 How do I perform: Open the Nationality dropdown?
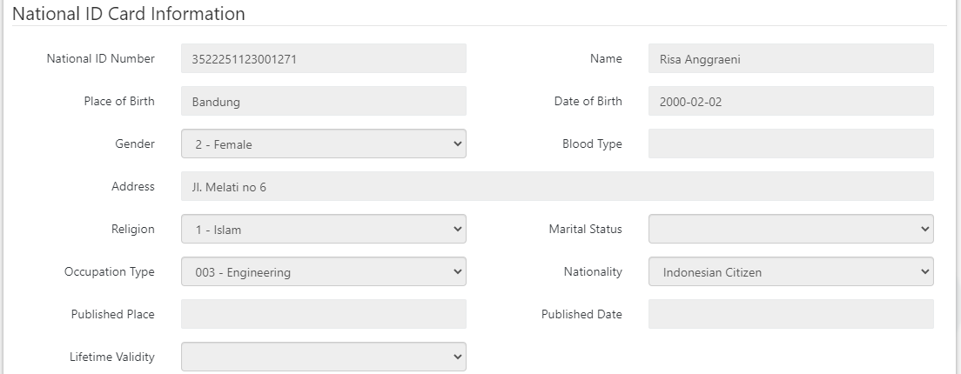coord(790,272)
